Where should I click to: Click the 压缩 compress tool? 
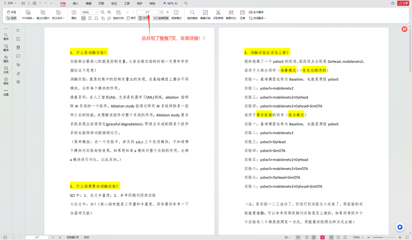point(242,15)
